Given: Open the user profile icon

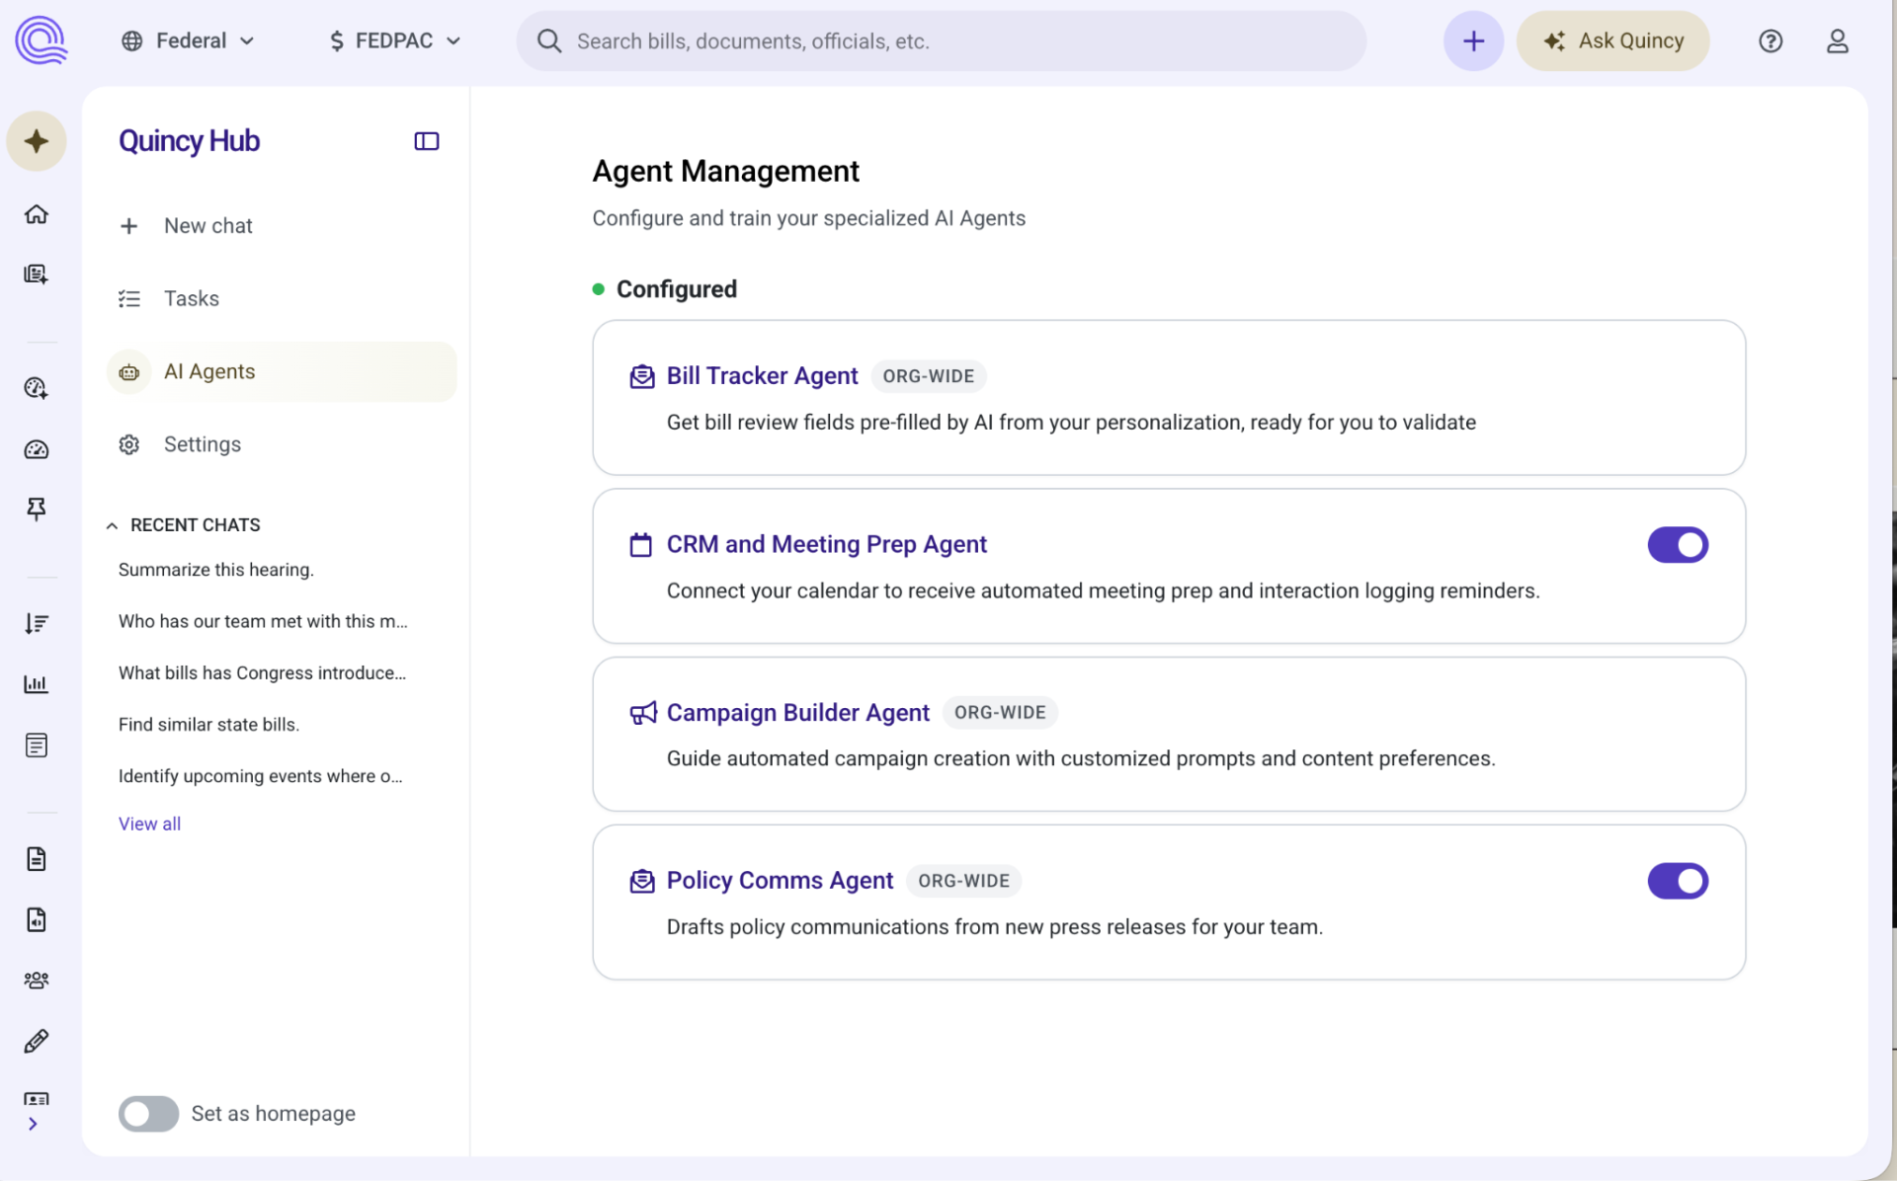Looking at the screenshot, I should tap(1838, 40).
